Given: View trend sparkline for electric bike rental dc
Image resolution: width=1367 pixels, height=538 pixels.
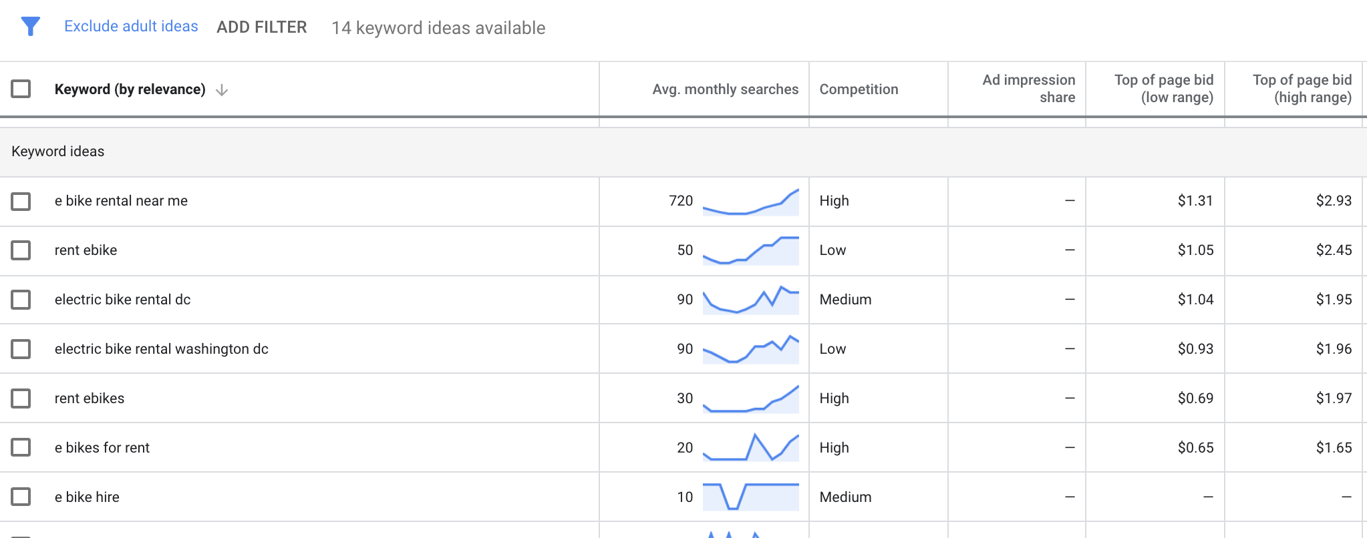Looking at the screenshot, I should tap(750, 300).
